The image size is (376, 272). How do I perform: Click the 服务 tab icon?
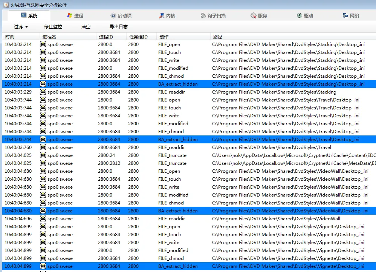click(x=254, y=15)
